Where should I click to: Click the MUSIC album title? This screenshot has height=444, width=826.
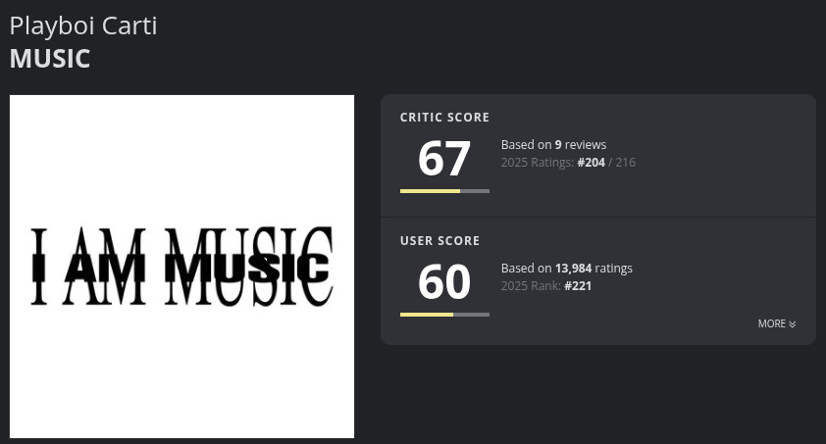coord(50,59)
